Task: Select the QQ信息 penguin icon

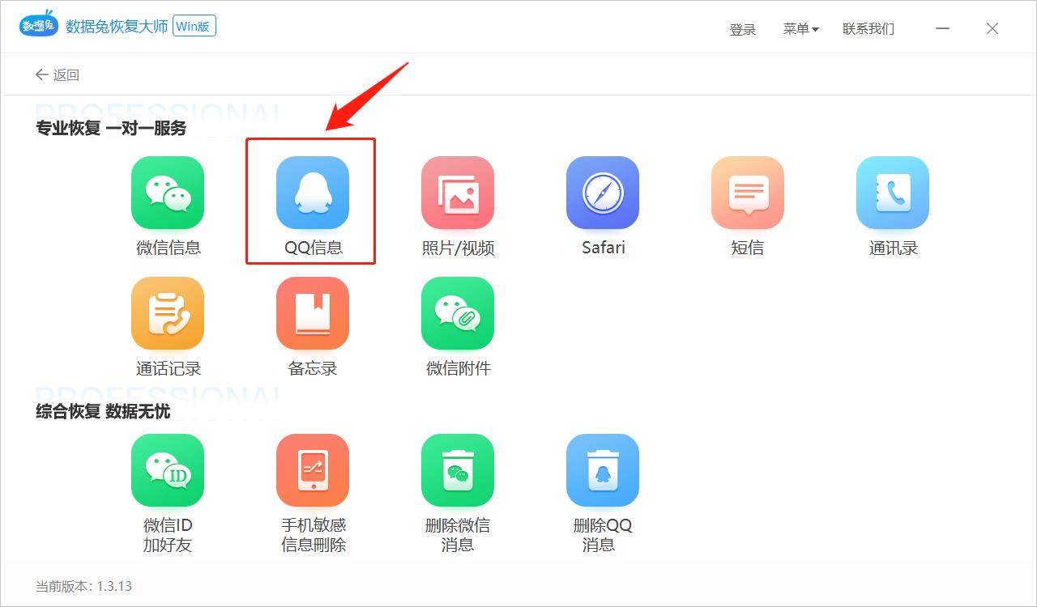Action: (313, 193)
